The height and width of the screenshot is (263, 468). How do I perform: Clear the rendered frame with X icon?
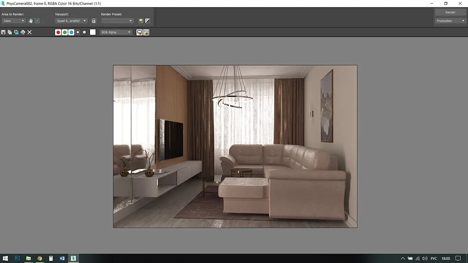coord(30,32)
